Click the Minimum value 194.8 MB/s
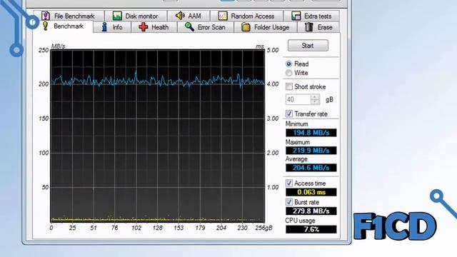 coord(311,133)
